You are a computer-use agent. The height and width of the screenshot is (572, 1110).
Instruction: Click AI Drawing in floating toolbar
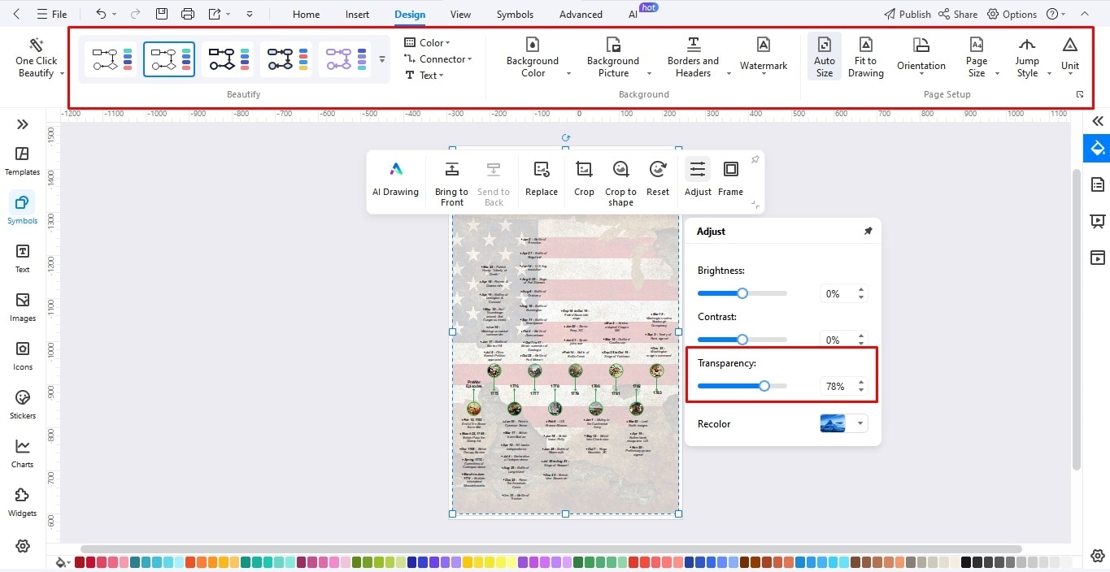pyautogui.click(x=395, y=179)
